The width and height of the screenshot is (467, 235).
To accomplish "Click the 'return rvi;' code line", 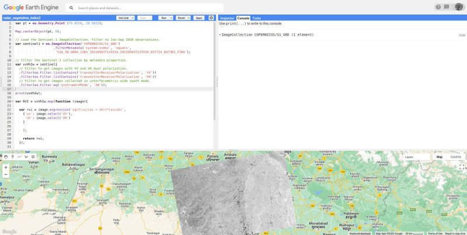I will coord(33,138).
